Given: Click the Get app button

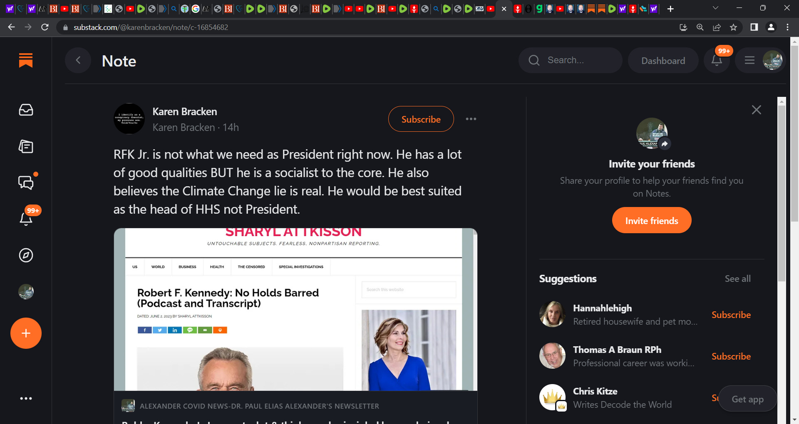Looking at the screenshot, I should coord(747,399).
